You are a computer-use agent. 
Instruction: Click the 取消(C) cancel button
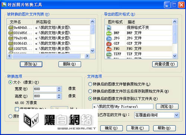(x=138, y=128)
